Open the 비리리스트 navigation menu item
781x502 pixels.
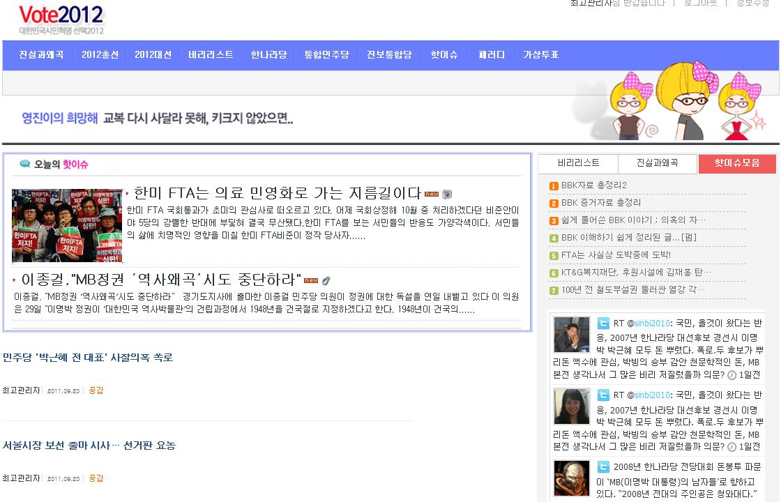click(x=211, y=55)
